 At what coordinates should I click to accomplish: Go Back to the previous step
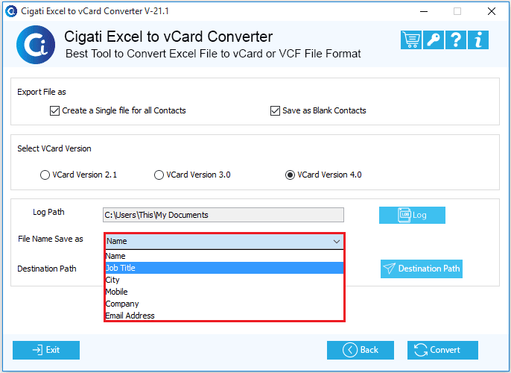pos(360,350)
